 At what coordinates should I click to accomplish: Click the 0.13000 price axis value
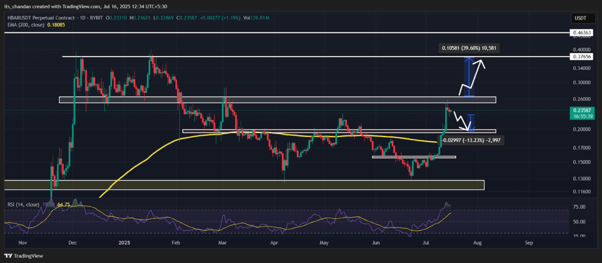(582, 179)
